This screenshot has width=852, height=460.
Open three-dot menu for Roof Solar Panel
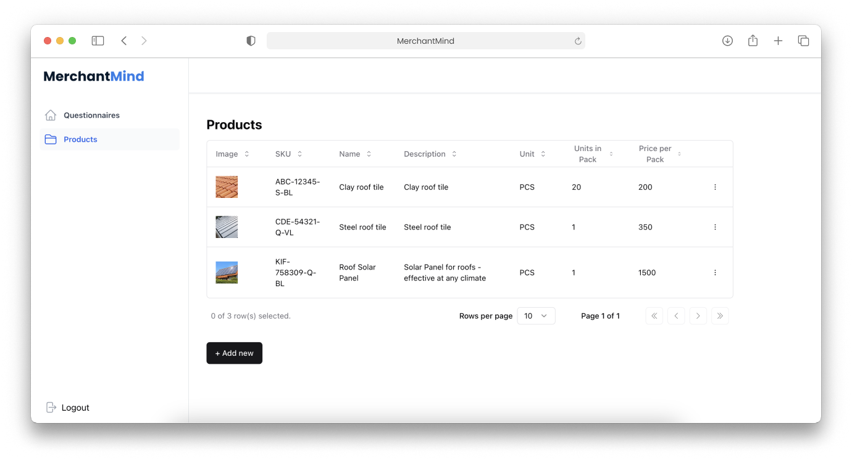point(715,273)
